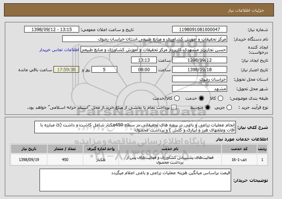The width and height of the screenshot is (282, 199).
Task: Select the کالا/خدمت radio button
Action: tap(177, 98)
